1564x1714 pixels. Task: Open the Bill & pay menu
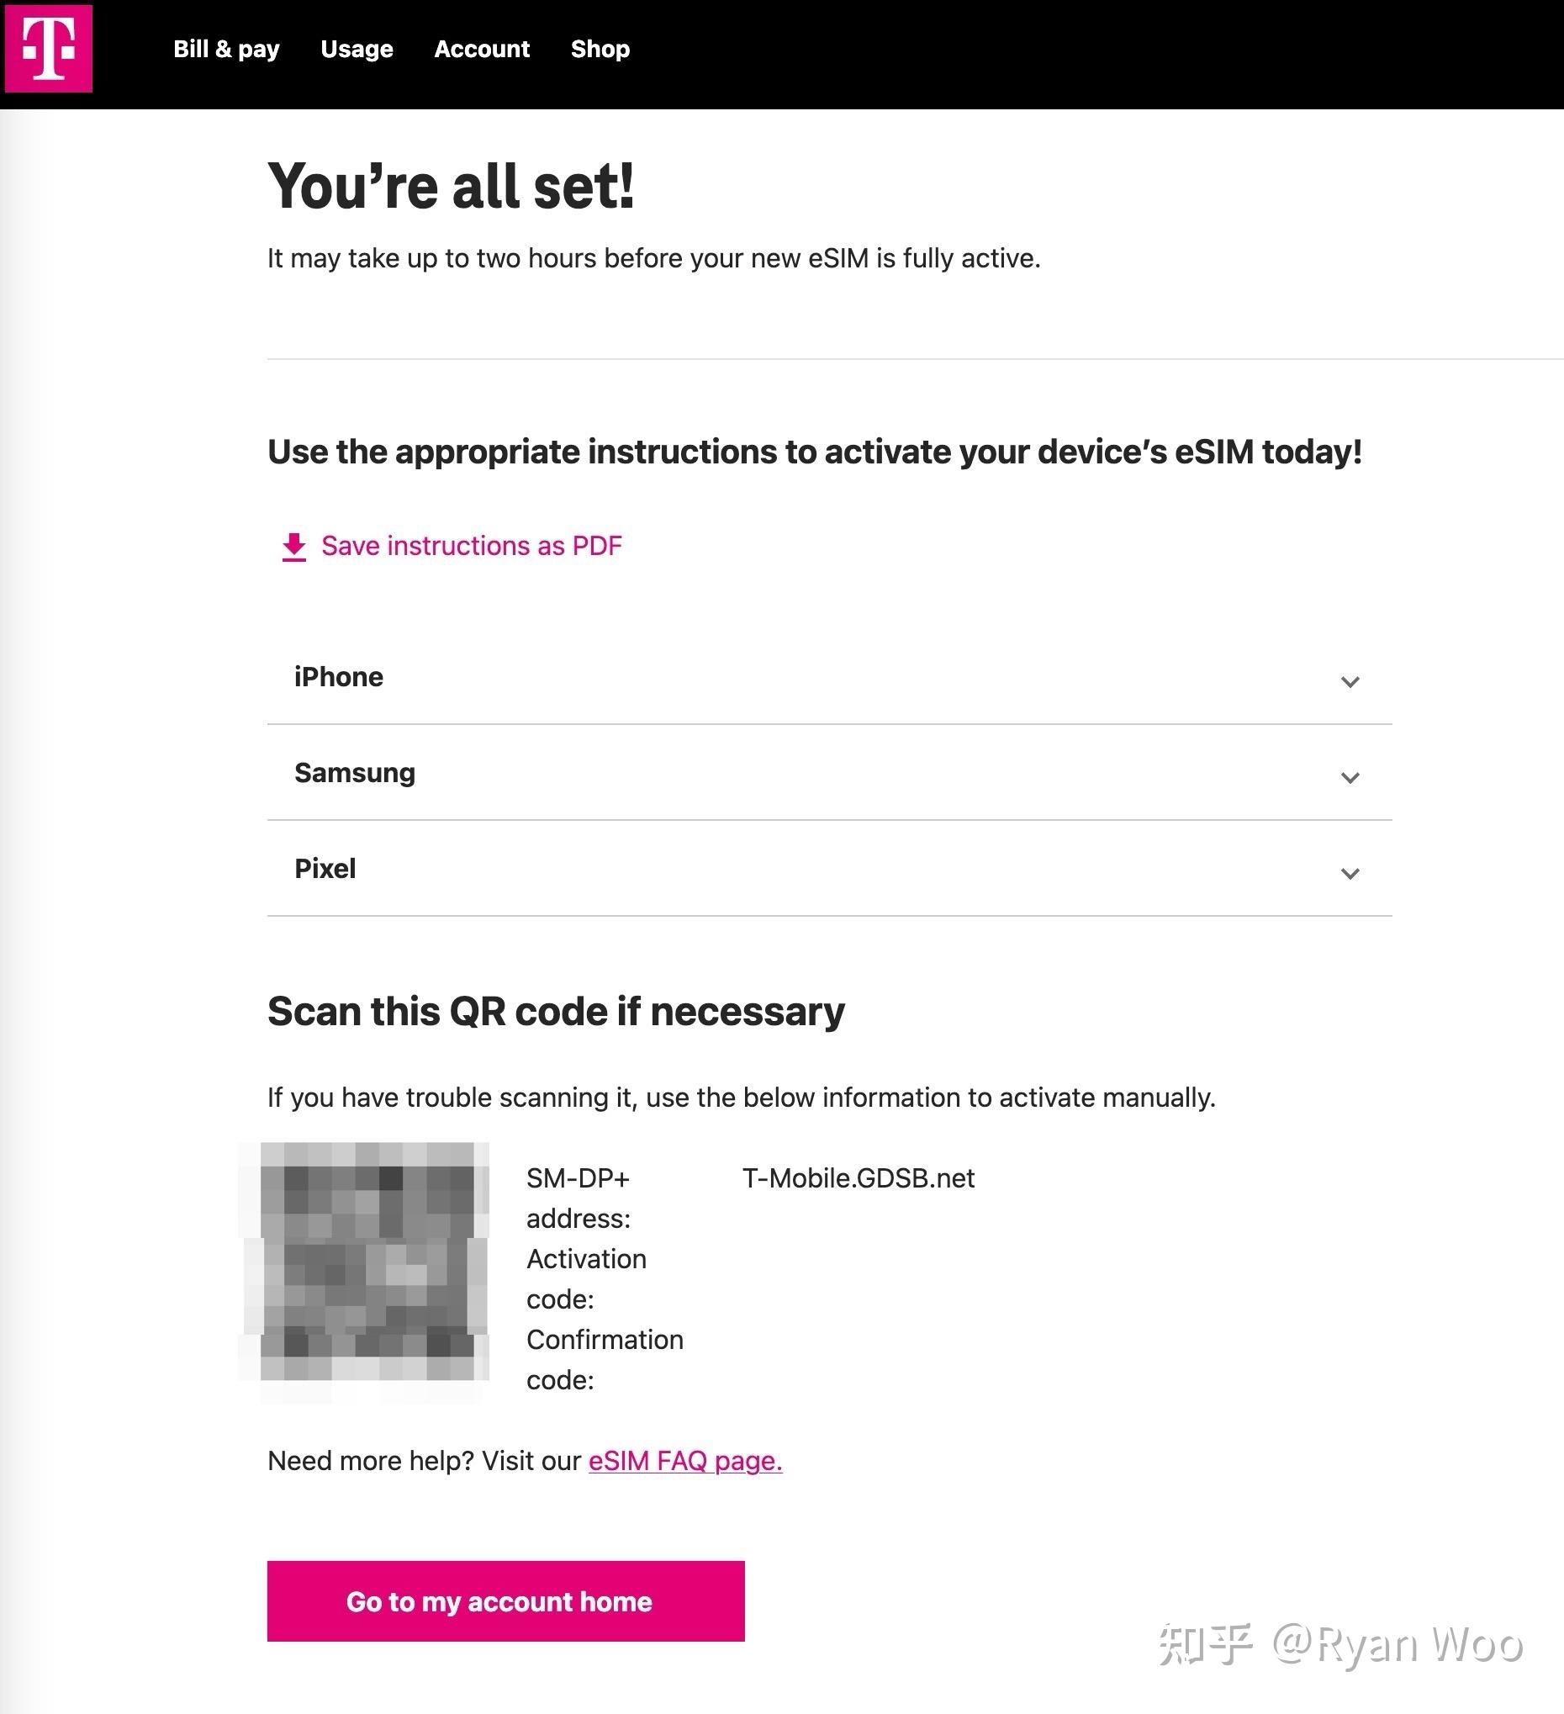226,50
